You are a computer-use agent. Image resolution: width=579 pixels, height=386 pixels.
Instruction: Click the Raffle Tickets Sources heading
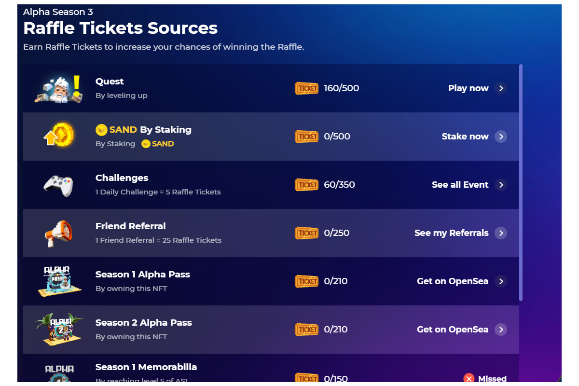pyautogui.click(x=121, y=28)
